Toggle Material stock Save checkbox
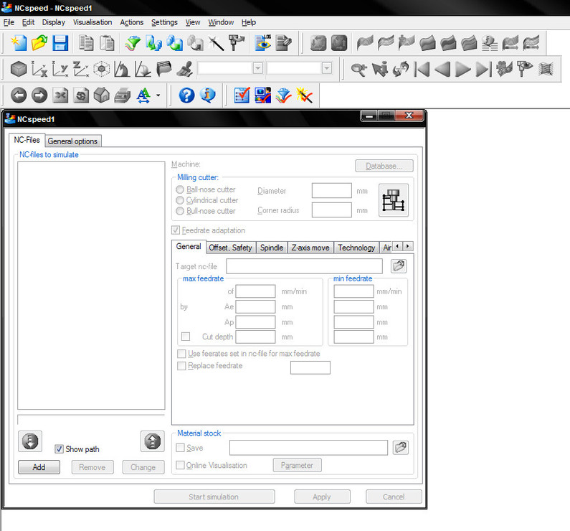Screen dimensions: 570x531 coord(180,448)
